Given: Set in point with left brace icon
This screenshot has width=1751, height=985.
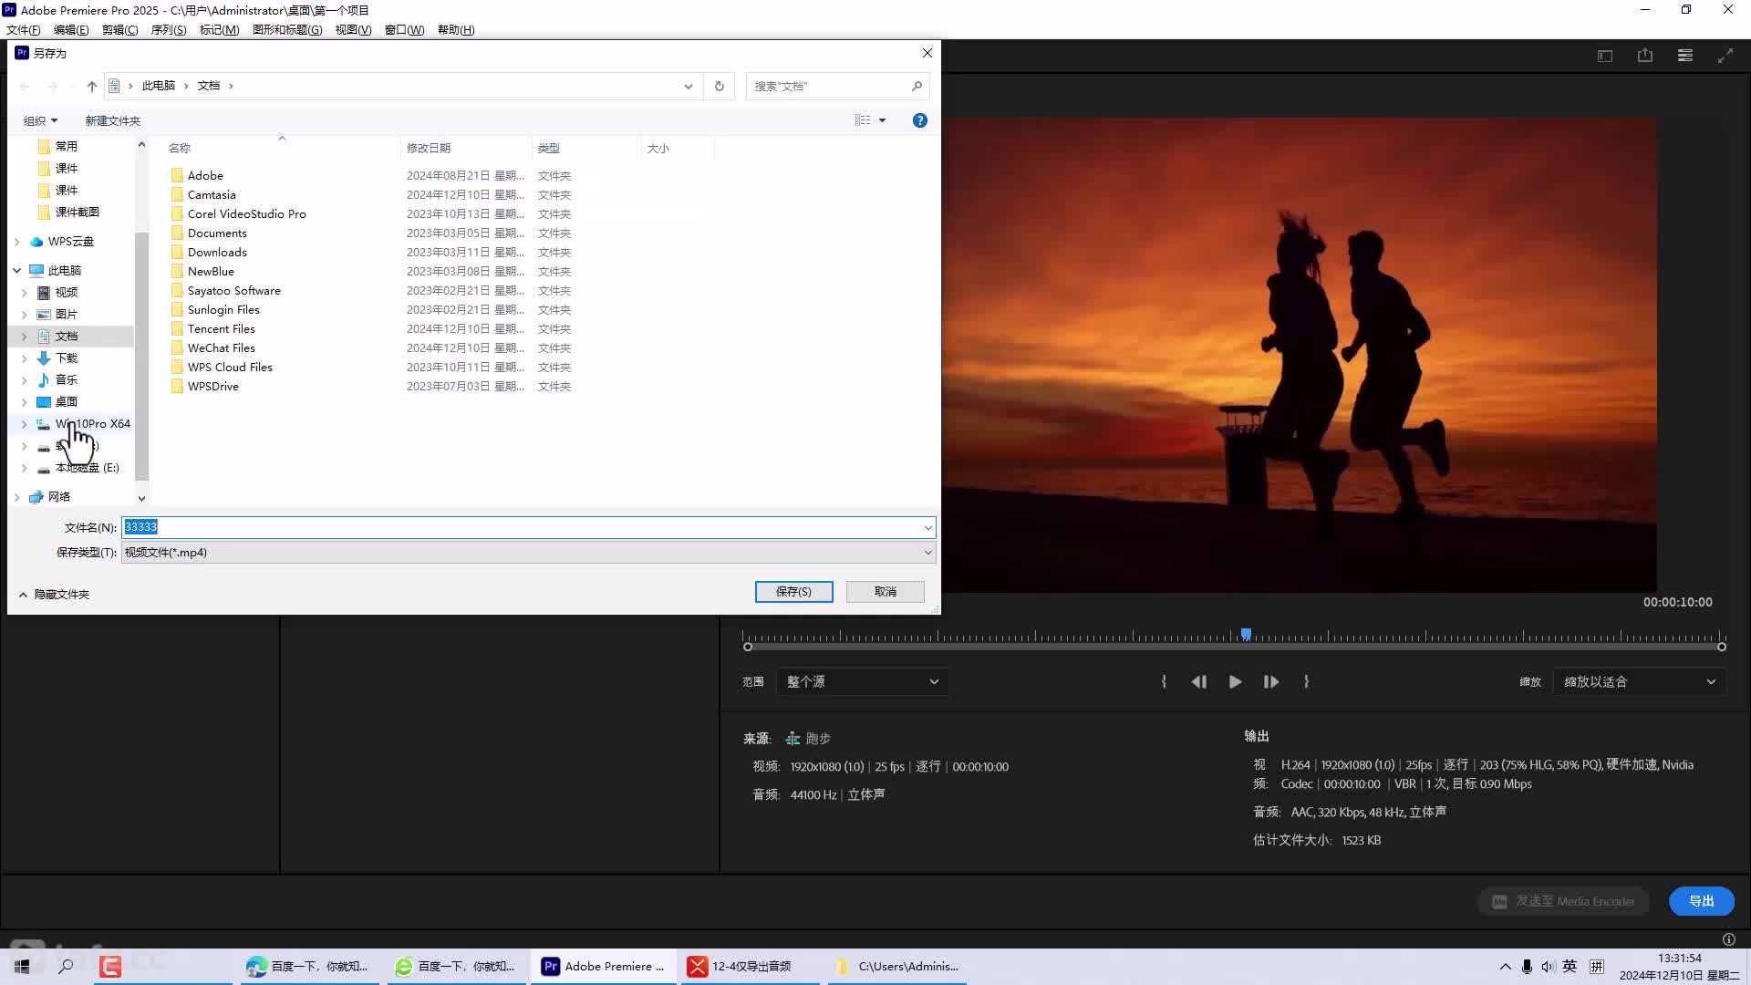Looking at the screenshot, I should pos(1164,681).
